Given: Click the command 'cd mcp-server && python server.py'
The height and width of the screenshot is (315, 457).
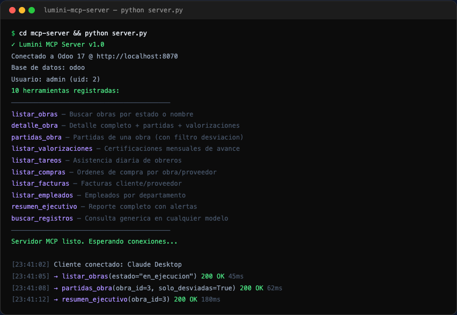Looking at the screenshot, I should point(83,33).
